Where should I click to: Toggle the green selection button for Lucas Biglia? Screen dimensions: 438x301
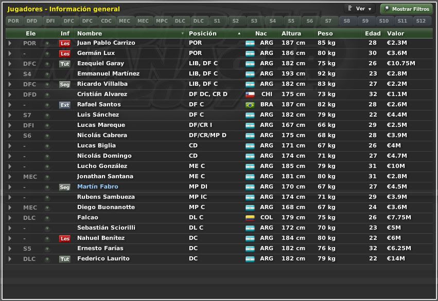tap(47, 146)
